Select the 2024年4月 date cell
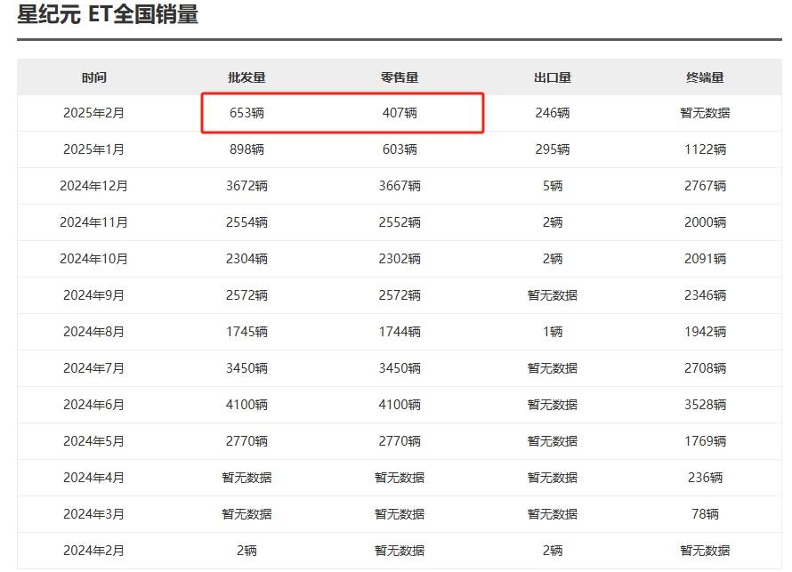Screen dimensions: 792x572 pyautogui.click(x=94, y=477)
